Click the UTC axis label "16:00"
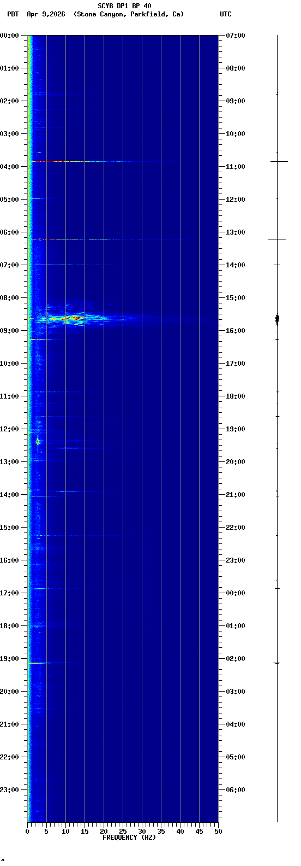The height and width of the screenshot is (866, 301). (x=236, y=331)
